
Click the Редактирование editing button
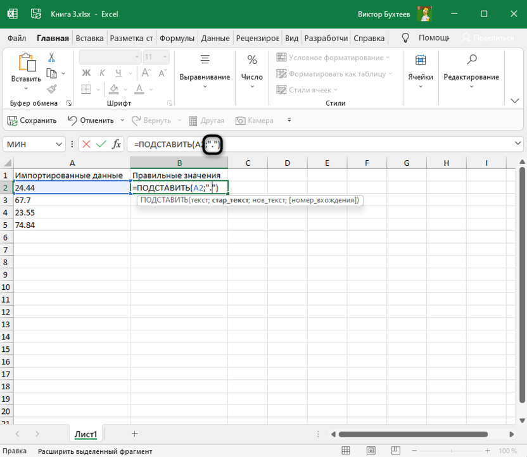pyautogui.click(x=471, y=73)
